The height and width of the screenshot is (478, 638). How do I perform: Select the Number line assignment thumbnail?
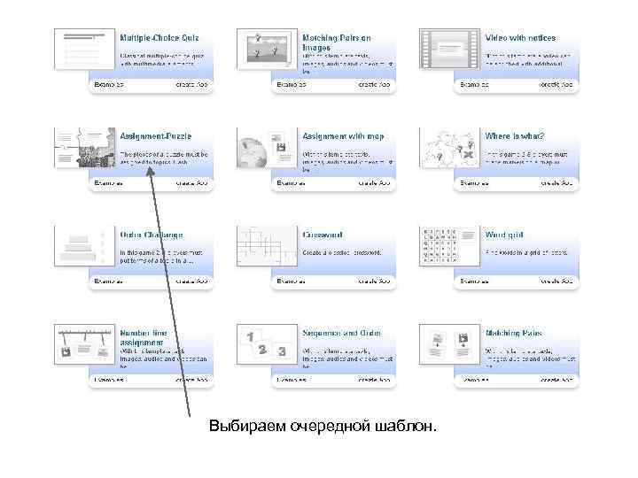point(85,344)
